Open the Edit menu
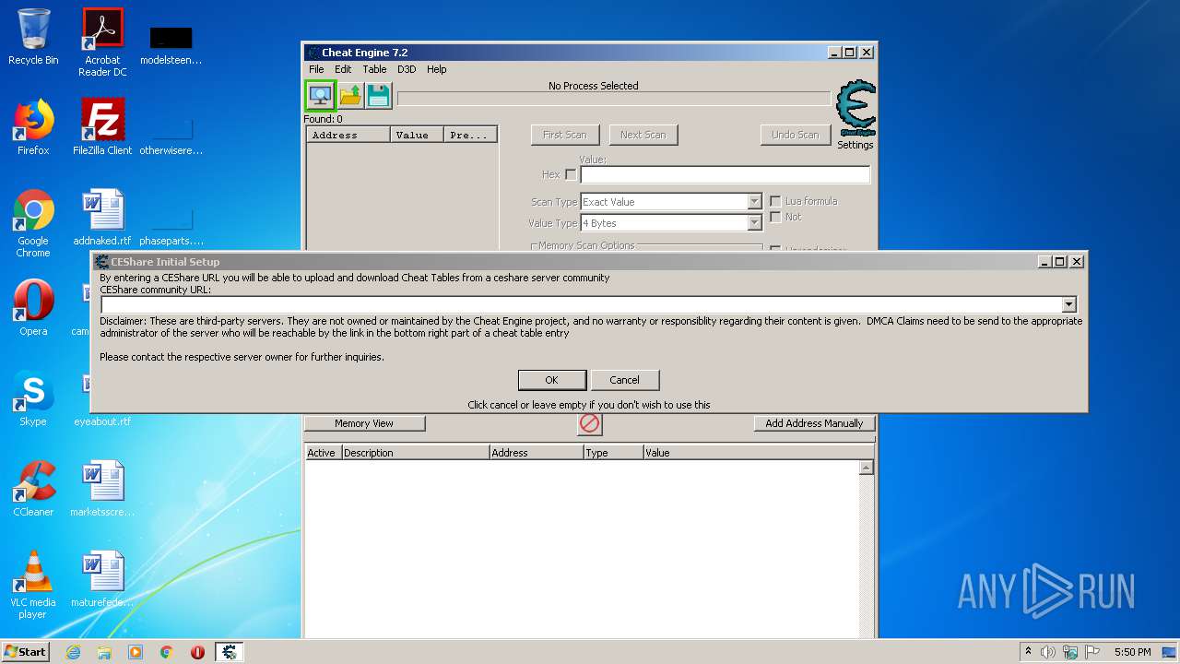The width and height of the screenshot is (1180, 664). click(x=343, y=69)
